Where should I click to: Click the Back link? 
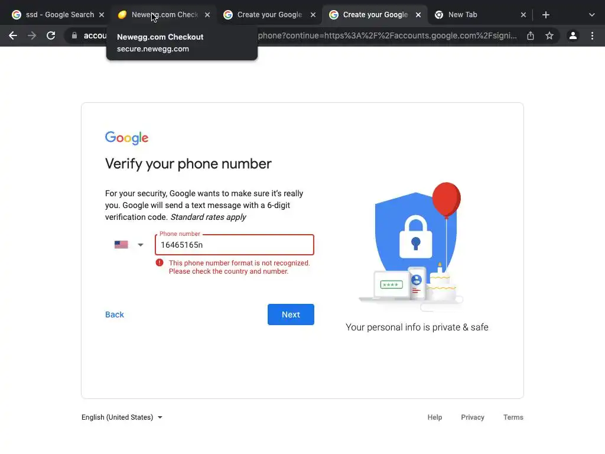(x=115, y=314)
